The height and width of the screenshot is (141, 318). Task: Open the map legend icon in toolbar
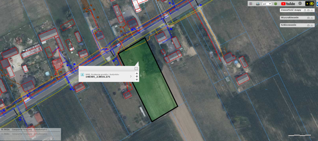pos(251,4)
